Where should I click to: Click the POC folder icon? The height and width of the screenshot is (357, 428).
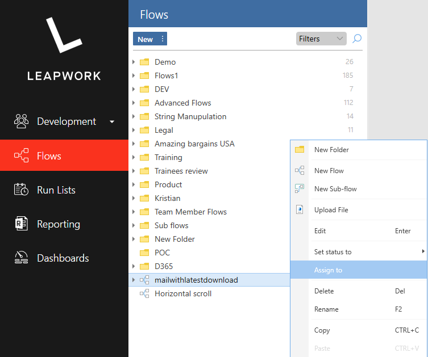click(x=144, y=253)
